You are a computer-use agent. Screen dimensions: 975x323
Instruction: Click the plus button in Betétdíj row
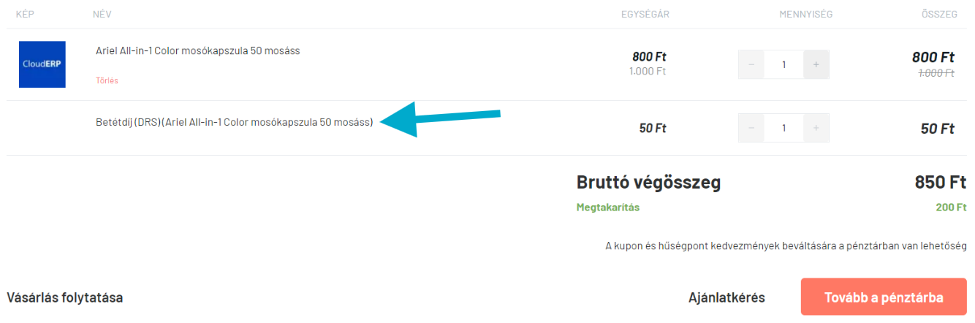coord(816,128)
